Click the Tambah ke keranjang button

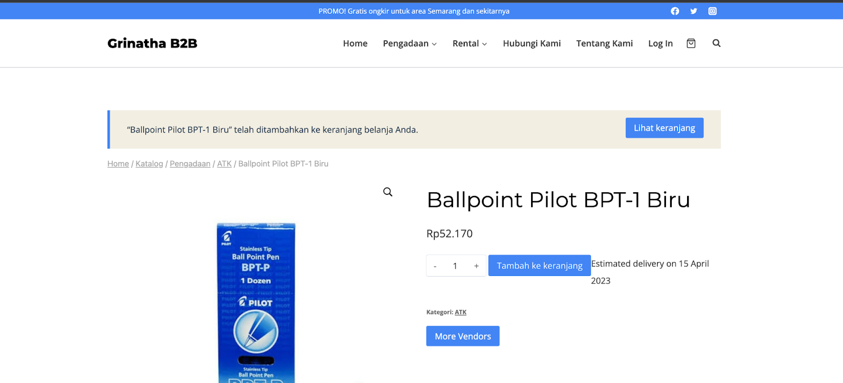tap(540, 266)
